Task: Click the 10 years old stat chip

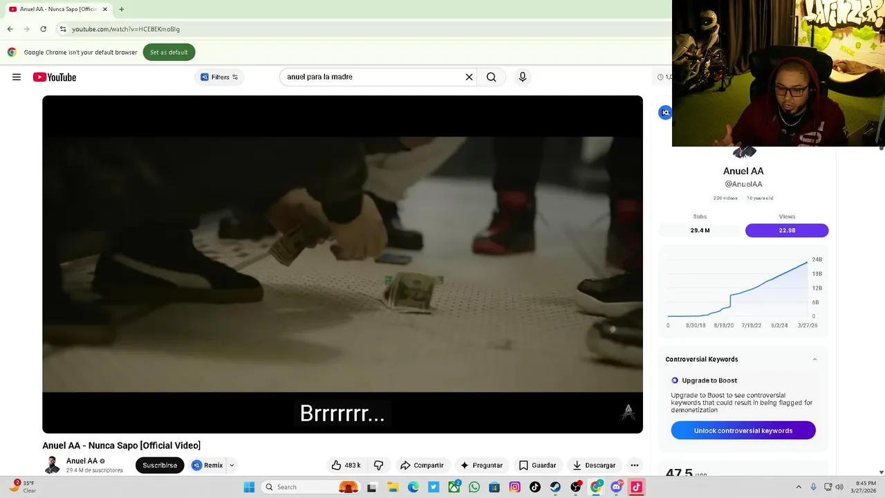Action: tap(760, 198)
